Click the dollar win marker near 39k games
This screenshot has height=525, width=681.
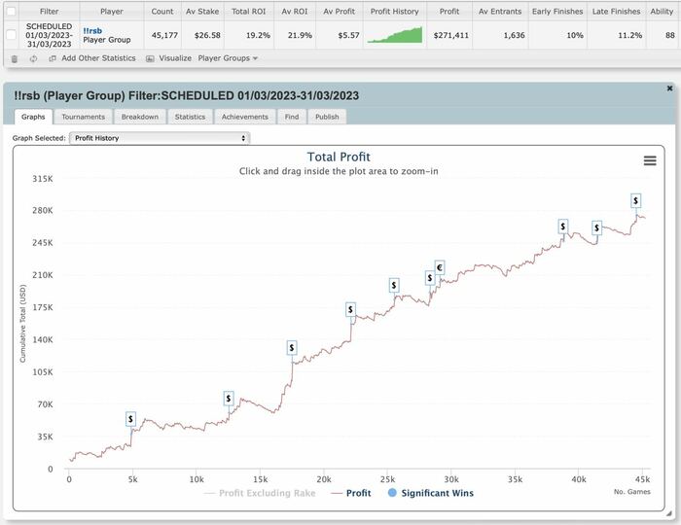(x=563, y=227)
